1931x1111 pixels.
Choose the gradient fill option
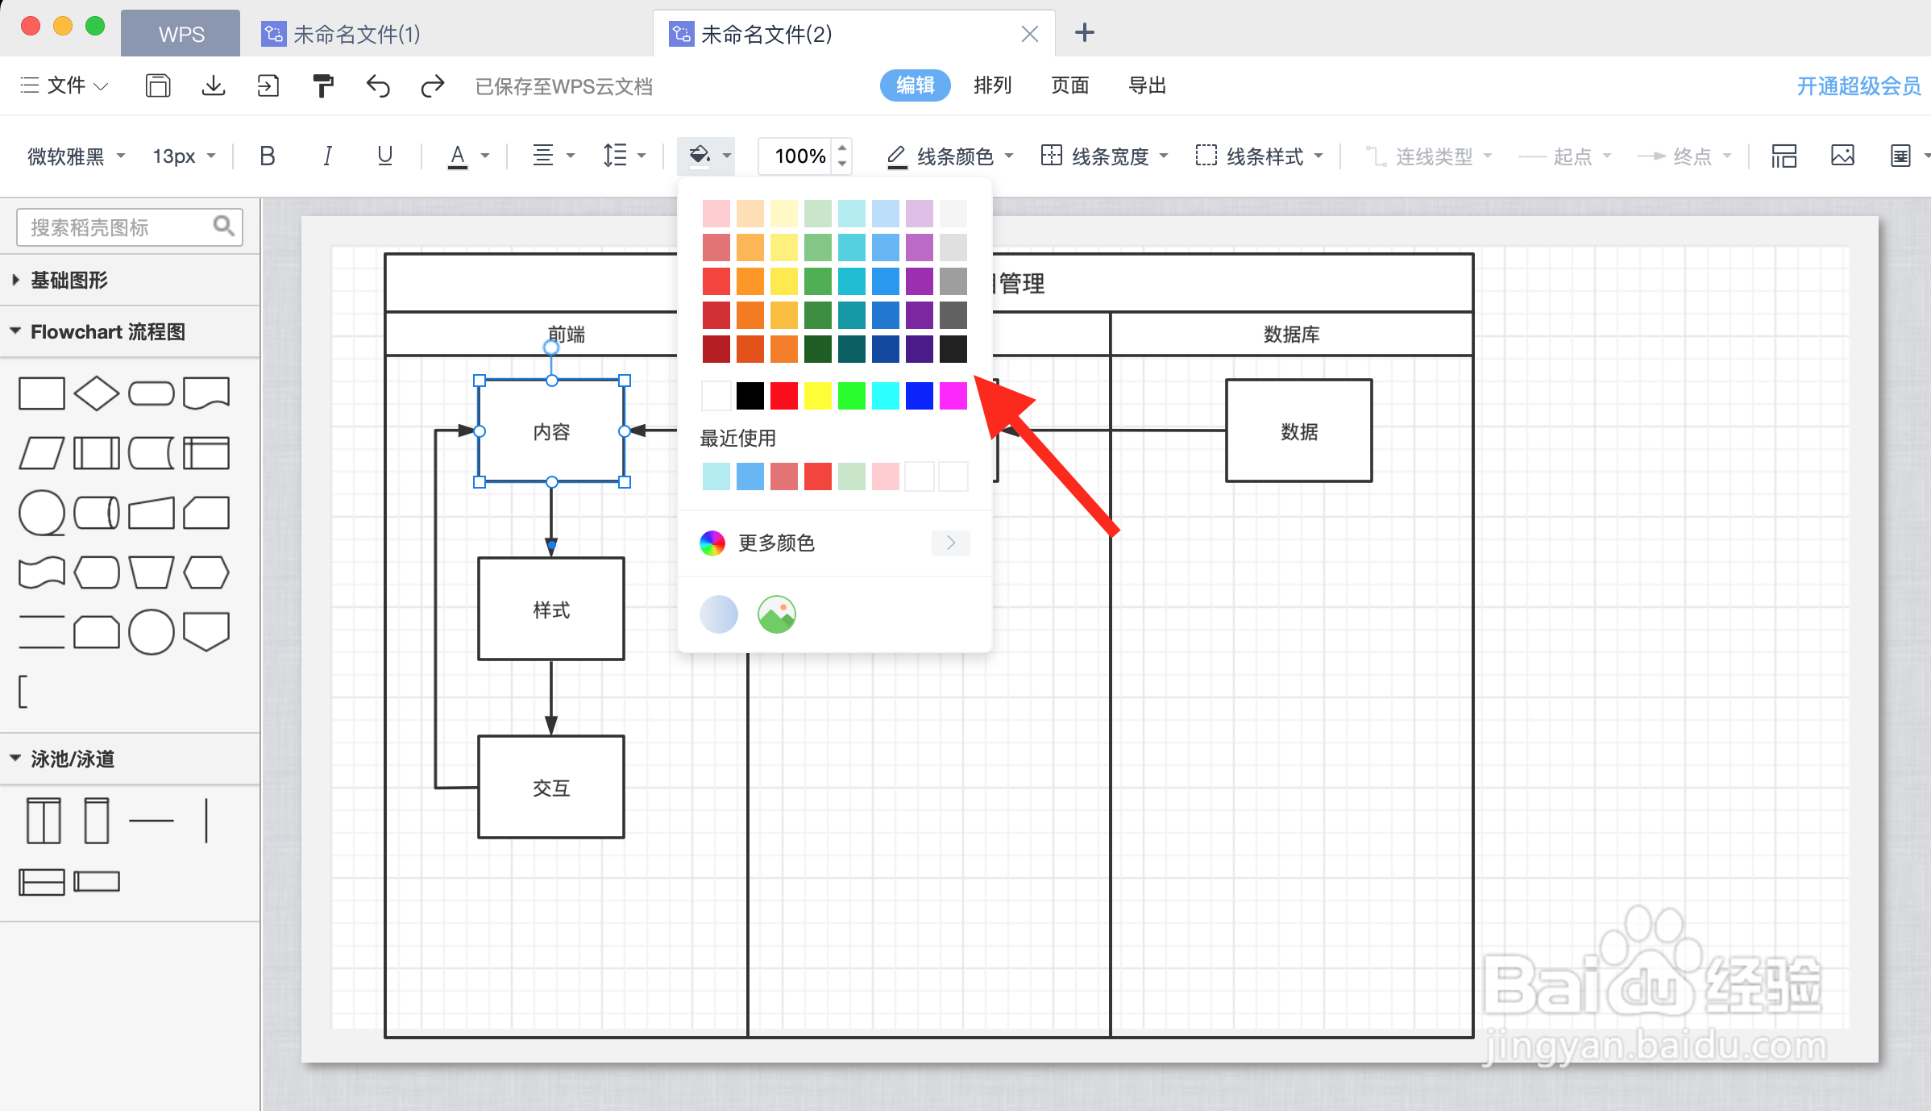pos(719,614)
